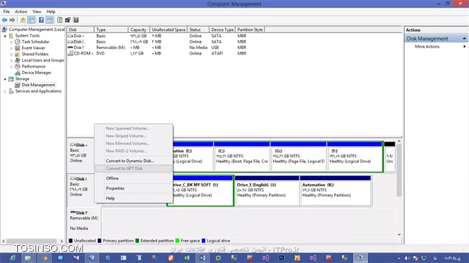Expand Local Users and Groups node
Image resolution: width=469 pixels, height=263 pixels.
[12, 60]
